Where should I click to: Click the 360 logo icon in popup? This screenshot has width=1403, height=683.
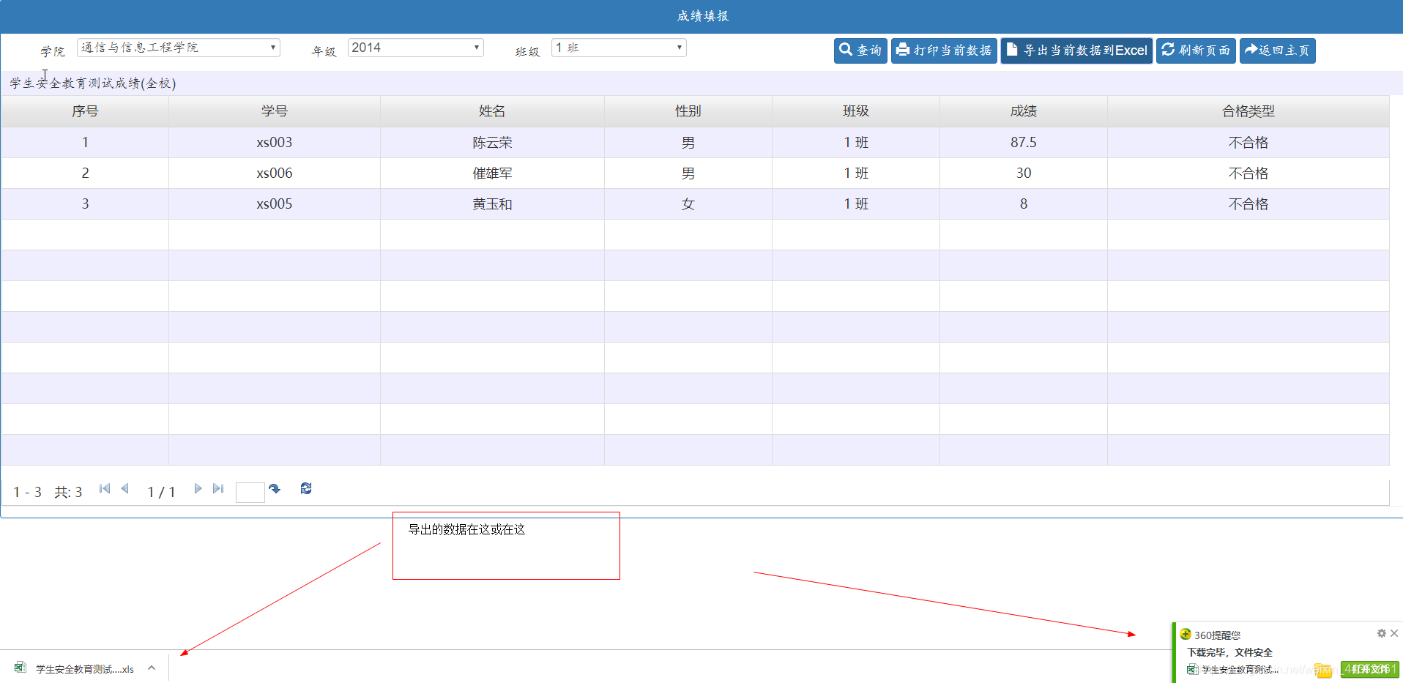coord(1186,634)
